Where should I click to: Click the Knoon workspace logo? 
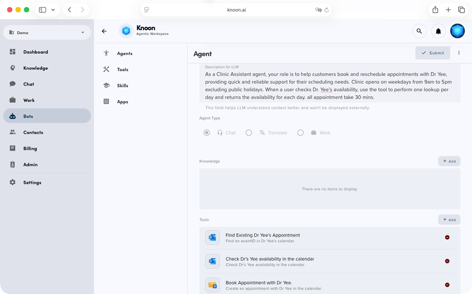tap(126, 30)
